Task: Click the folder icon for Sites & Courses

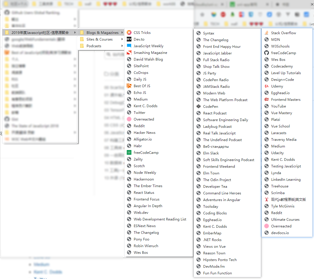Action: tap(82, 39)
